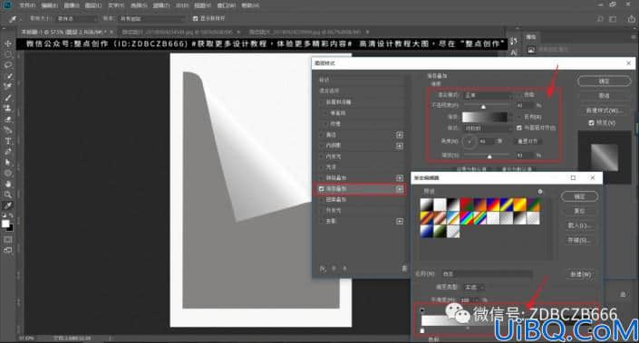The width and height of the screenshot is (639, 343).
Task: Toggle Show Sampling Ring checkbox in options bar
Action: pos(195,18)
